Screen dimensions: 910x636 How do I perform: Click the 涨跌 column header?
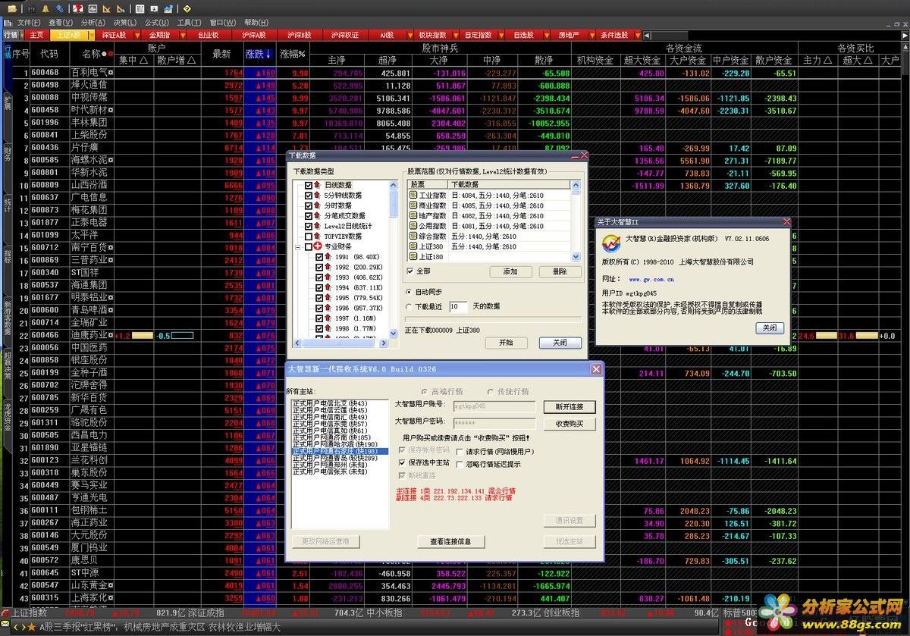point(259,54)
